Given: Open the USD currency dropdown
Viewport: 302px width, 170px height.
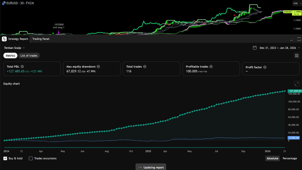Looking at the screenshot, I should click(x=297, y=3).
